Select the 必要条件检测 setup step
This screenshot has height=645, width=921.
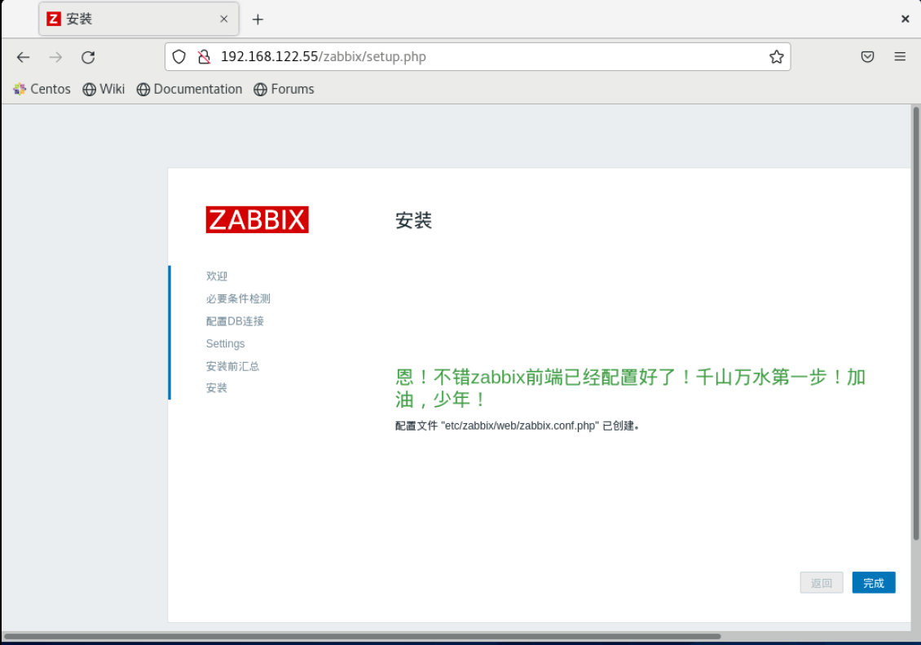[238, 298]
